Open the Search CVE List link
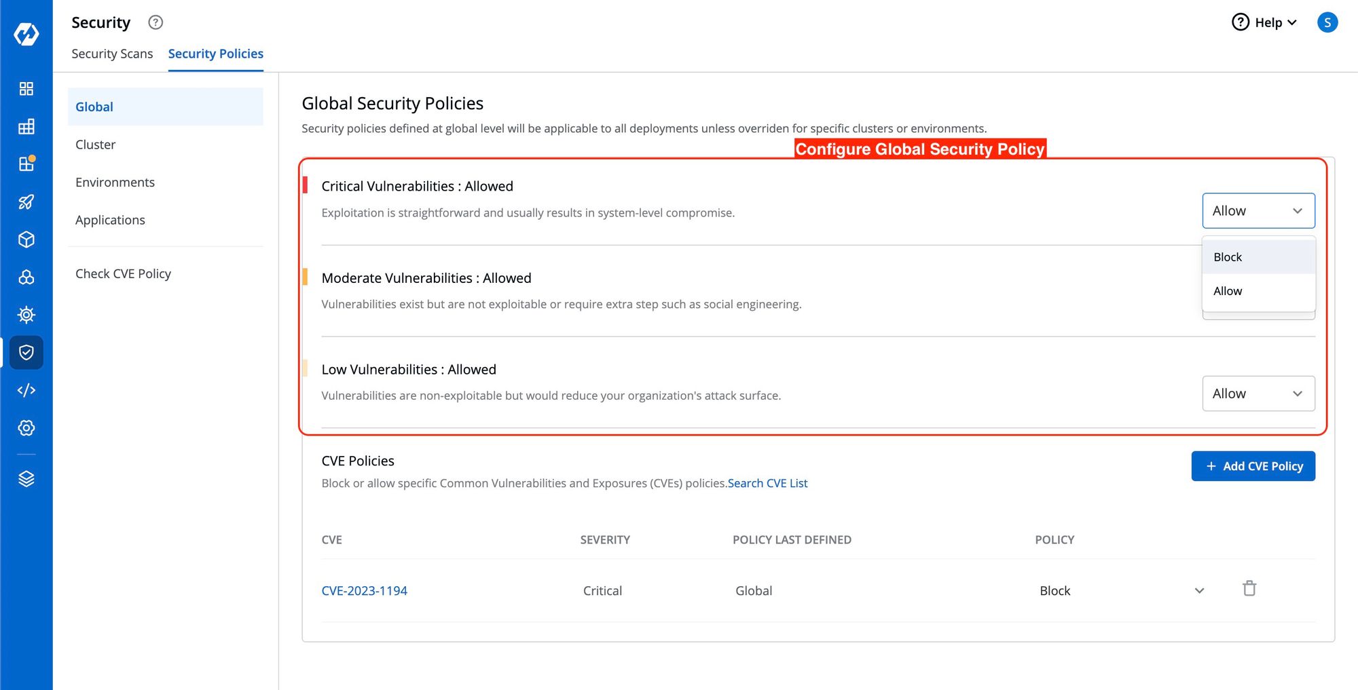 pyautogui.click(x=767, y=483)
